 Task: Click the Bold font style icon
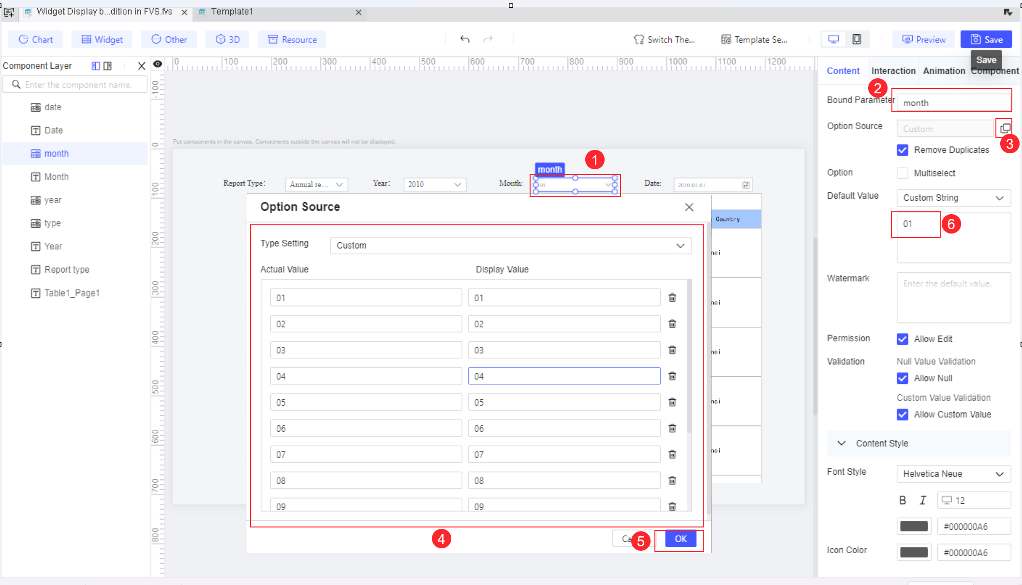pyautogui.click(x=903, y=500)
